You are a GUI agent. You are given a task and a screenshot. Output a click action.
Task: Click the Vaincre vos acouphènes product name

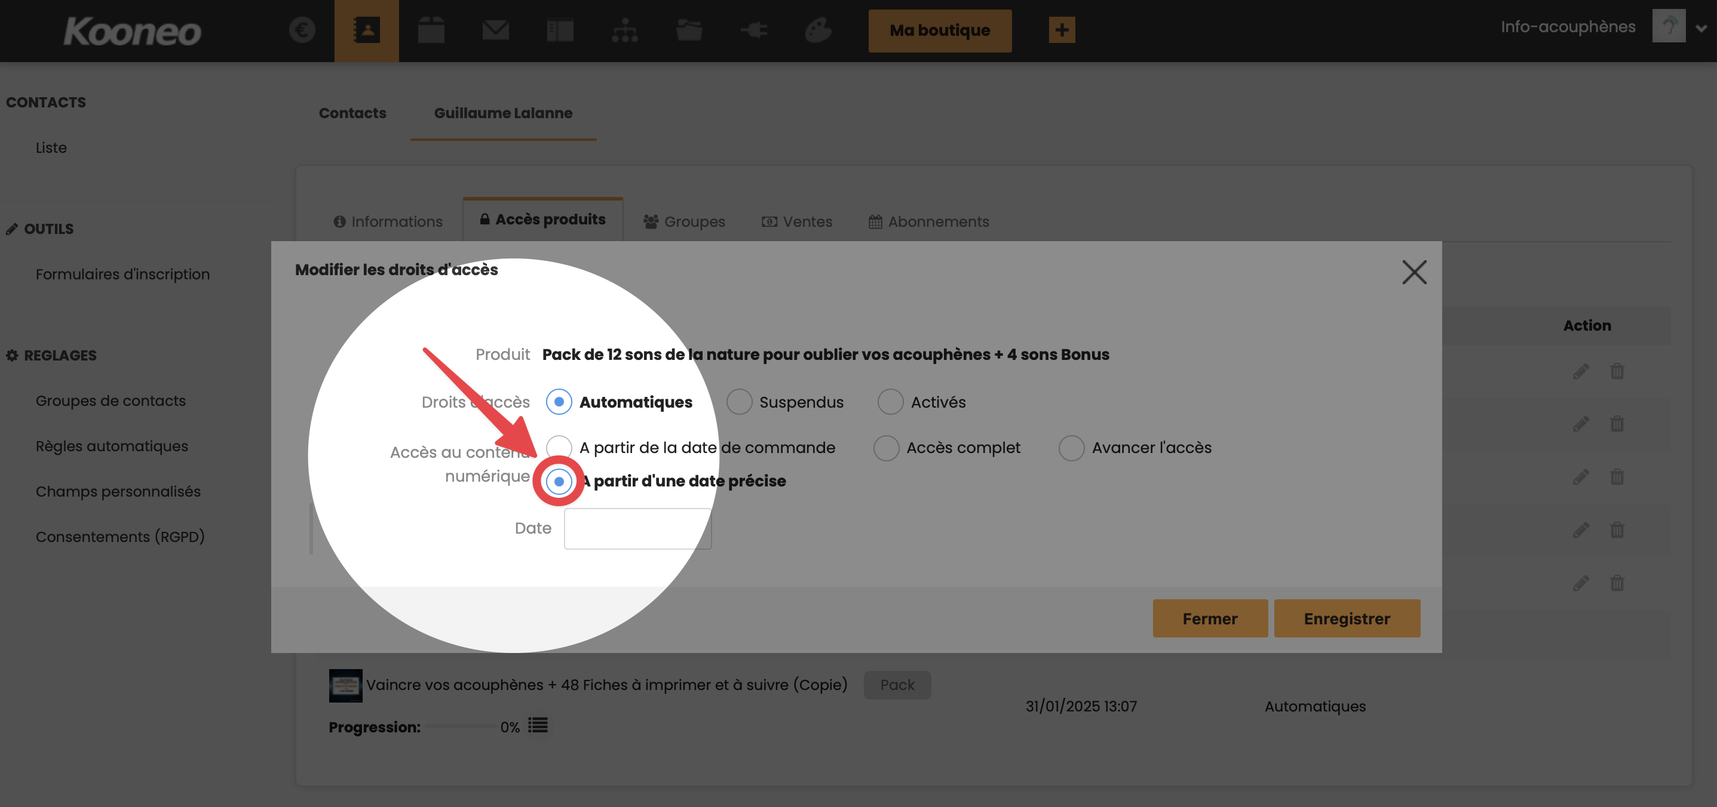coord(606,685)
